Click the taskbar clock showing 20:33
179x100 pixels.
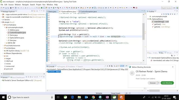point(166,97)
